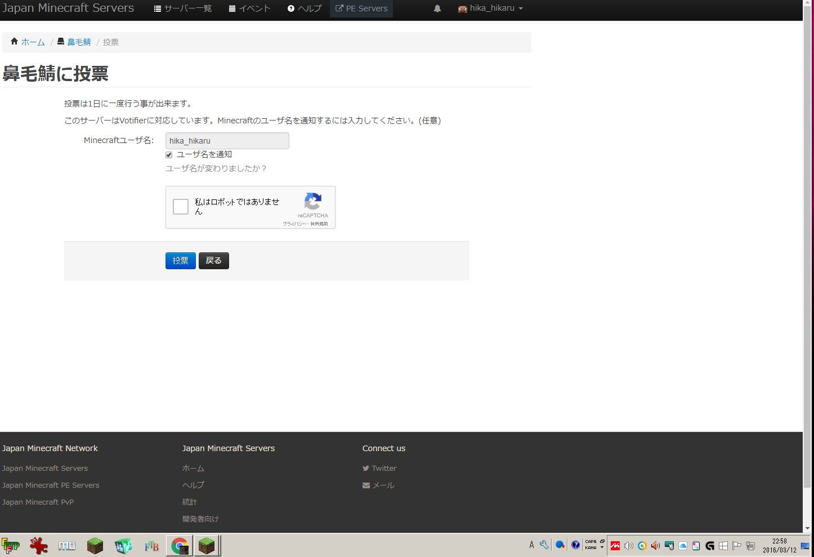The image size is (814, 557).
Task: Open the network connection tray icon
Action: [x=750, y=545]
